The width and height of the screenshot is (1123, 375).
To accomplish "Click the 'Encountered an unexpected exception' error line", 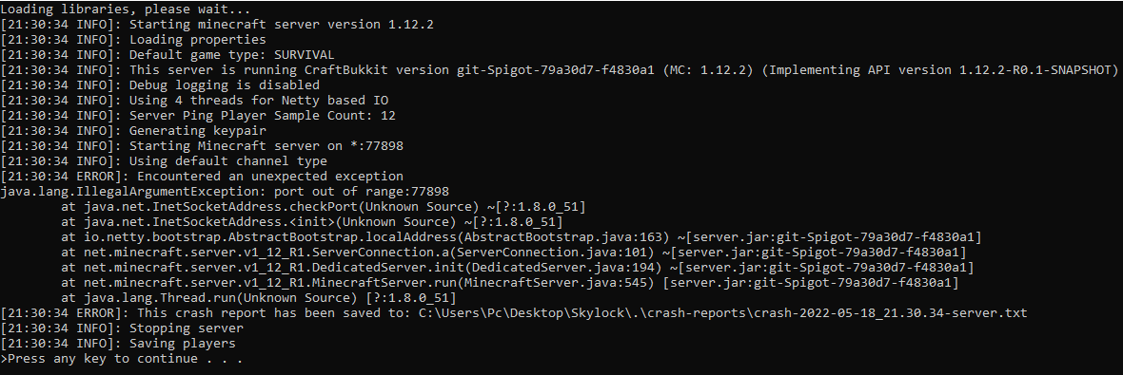I will point(202,177).
